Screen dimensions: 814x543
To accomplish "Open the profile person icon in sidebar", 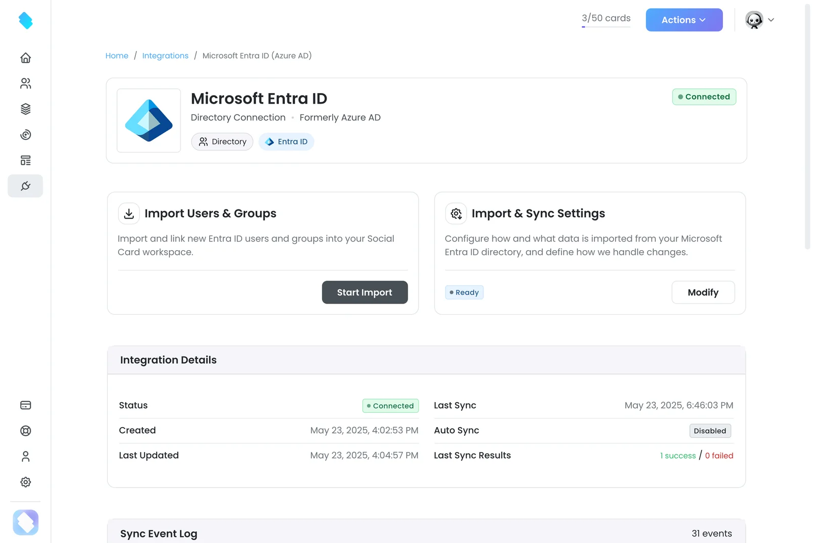I will click(25, 457).
